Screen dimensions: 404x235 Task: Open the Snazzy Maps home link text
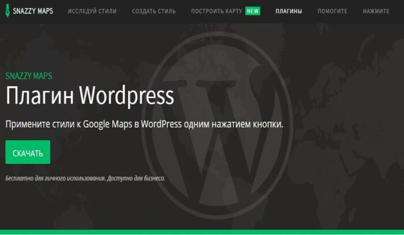[33, 11]
